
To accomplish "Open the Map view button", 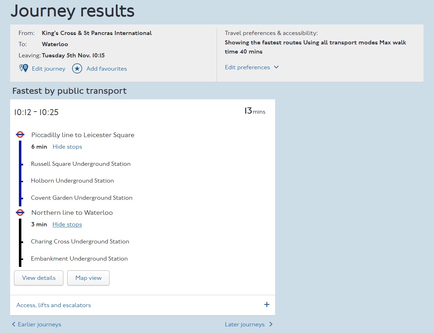I will (88, 278).
